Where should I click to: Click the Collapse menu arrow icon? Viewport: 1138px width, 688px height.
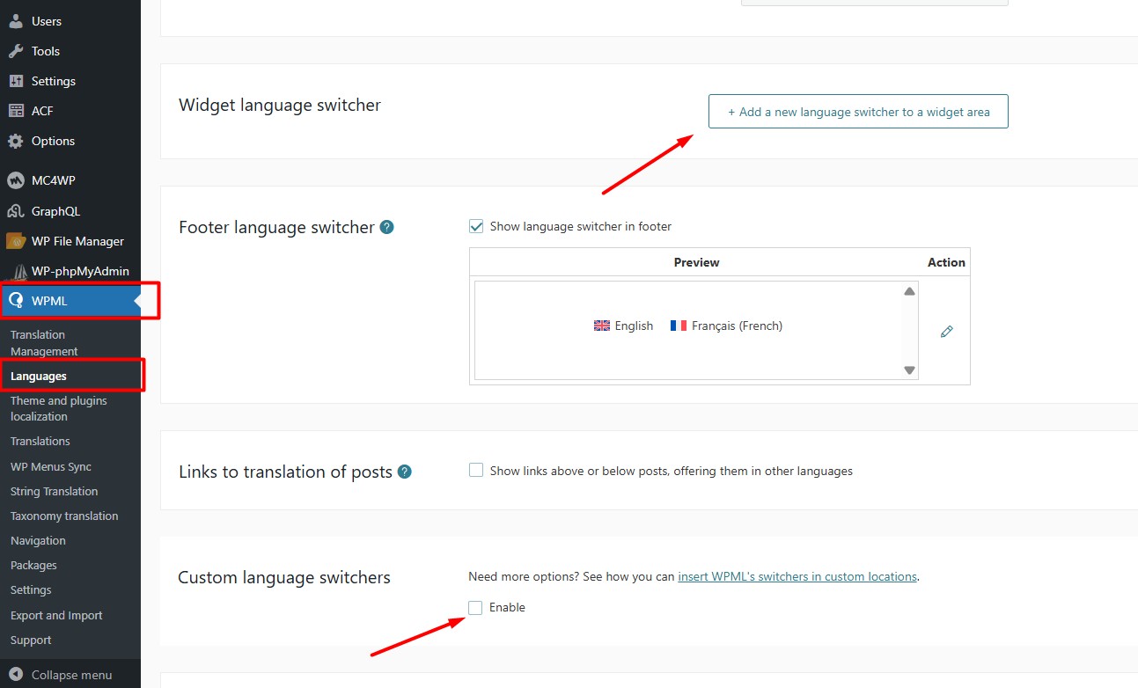click(x=16, y=675)
